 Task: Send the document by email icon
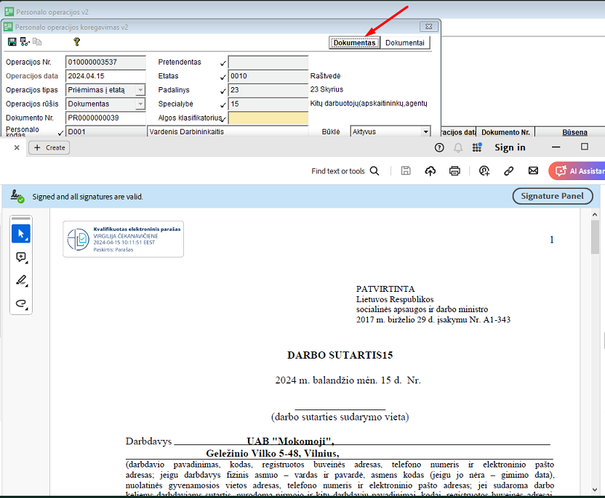pos(533,171)
